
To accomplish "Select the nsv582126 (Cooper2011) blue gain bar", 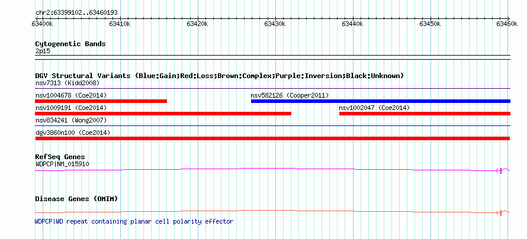I will pyautogui.click(x=381, y=101).
